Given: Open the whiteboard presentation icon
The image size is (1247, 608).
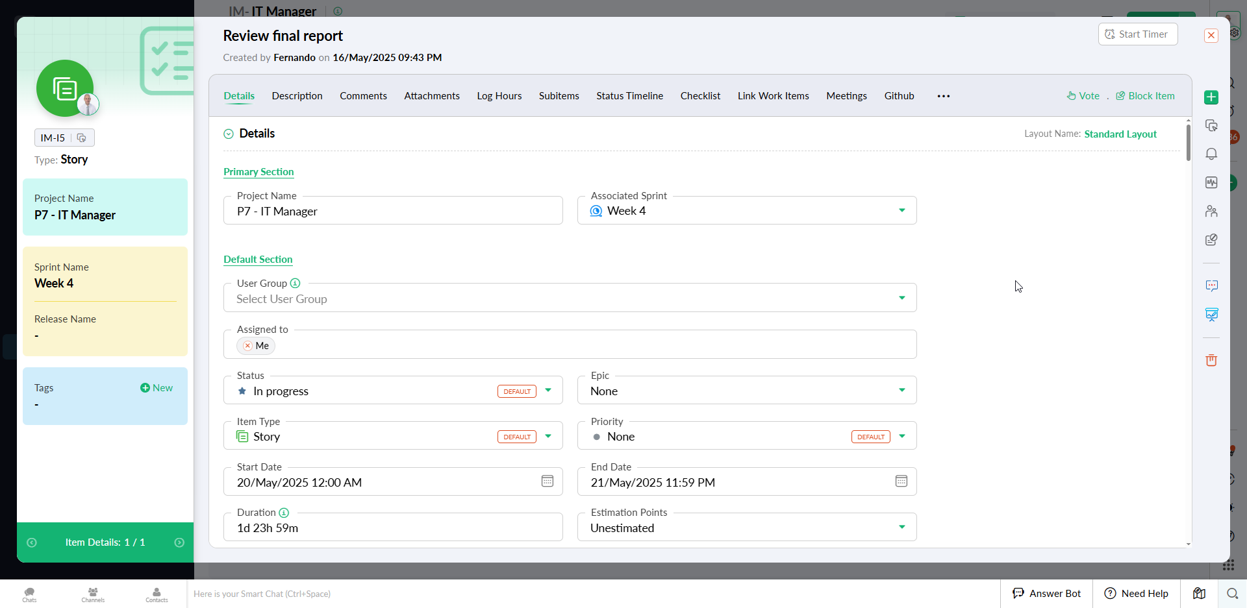Looking at the screenshot, I should [x=1211, y=315].
